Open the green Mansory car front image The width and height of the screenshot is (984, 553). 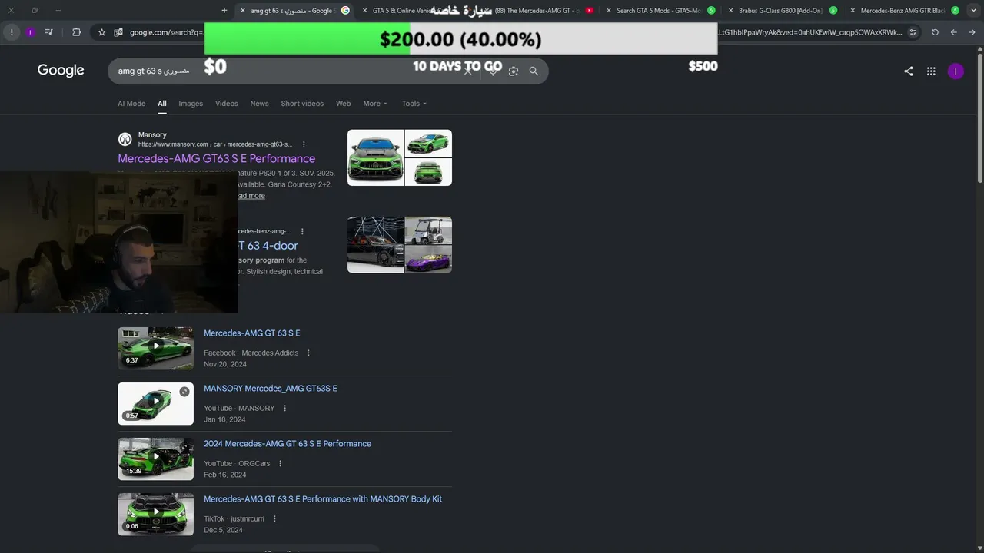pos(375,157)
